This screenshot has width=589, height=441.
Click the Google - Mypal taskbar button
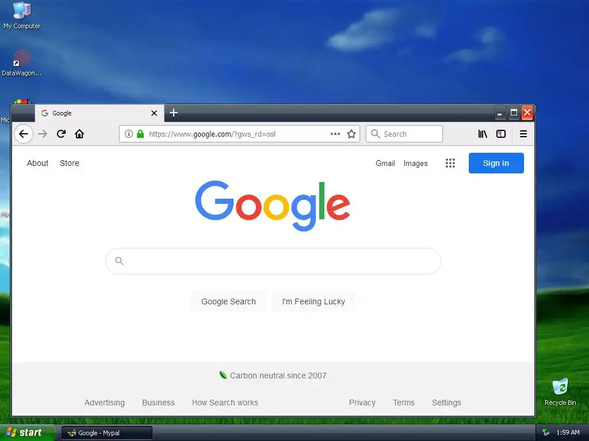[106, 433]
